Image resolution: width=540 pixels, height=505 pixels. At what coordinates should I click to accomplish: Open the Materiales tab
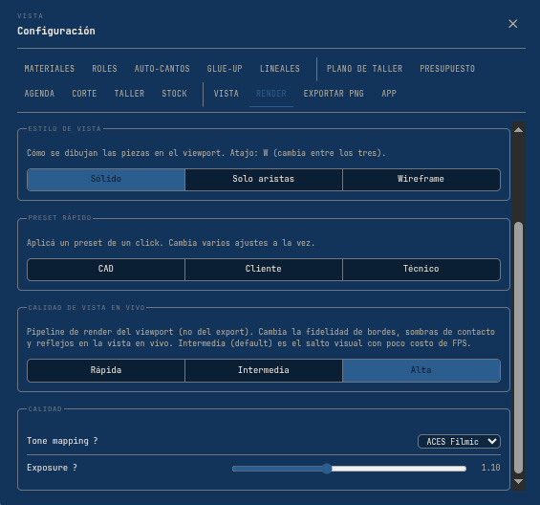click(x=50, y=69)
